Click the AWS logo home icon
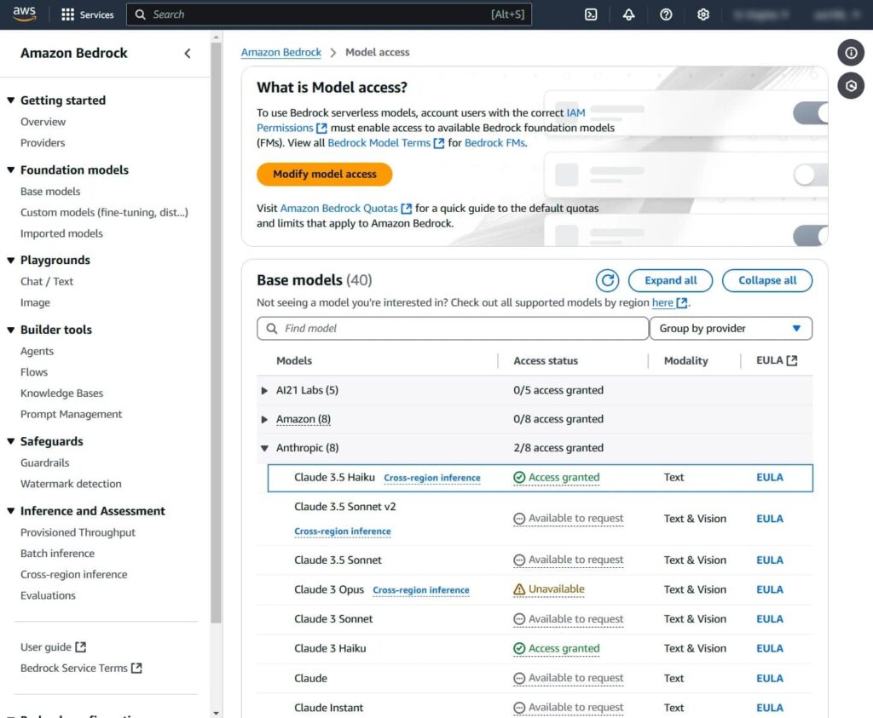Image resolution: width=873 pixels, height=718 pixels. (24, 14)
